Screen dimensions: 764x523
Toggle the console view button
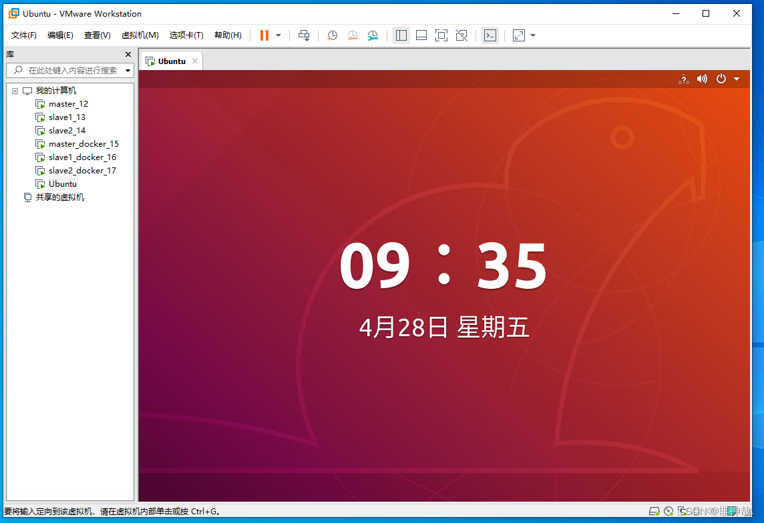[x=490, y=35]
